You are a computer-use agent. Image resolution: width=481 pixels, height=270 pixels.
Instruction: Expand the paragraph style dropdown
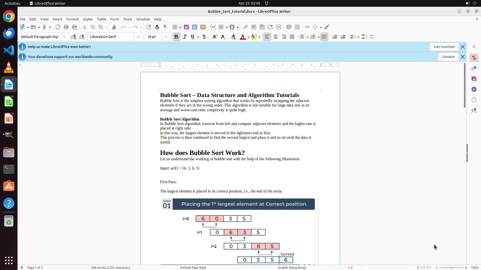tap(64, 37)
